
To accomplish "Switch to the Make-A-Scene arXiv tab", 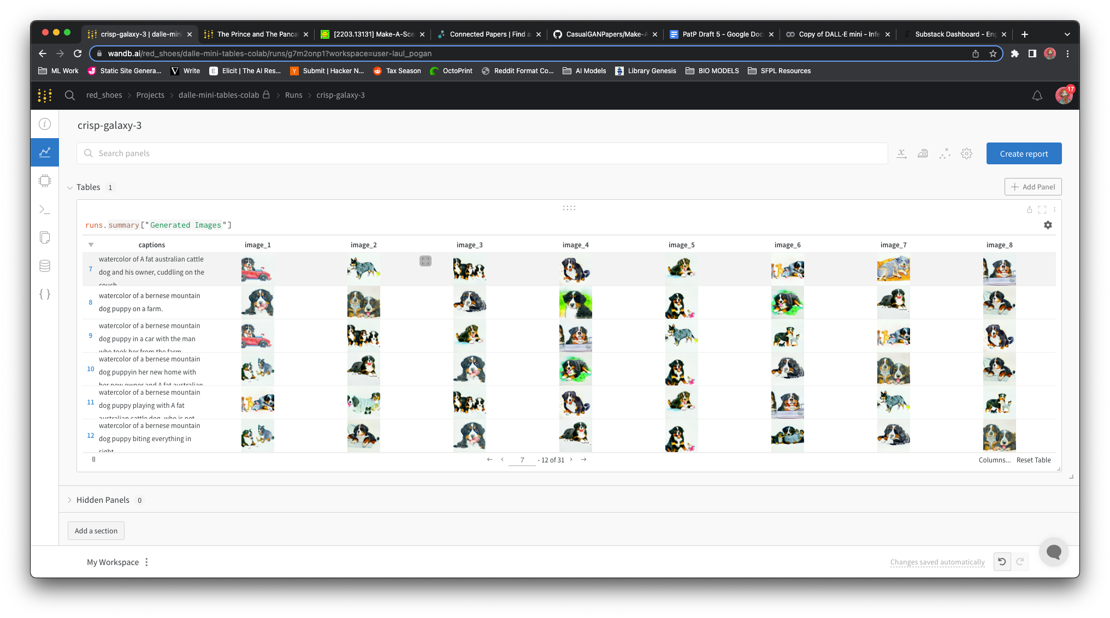I will point(373,34).
